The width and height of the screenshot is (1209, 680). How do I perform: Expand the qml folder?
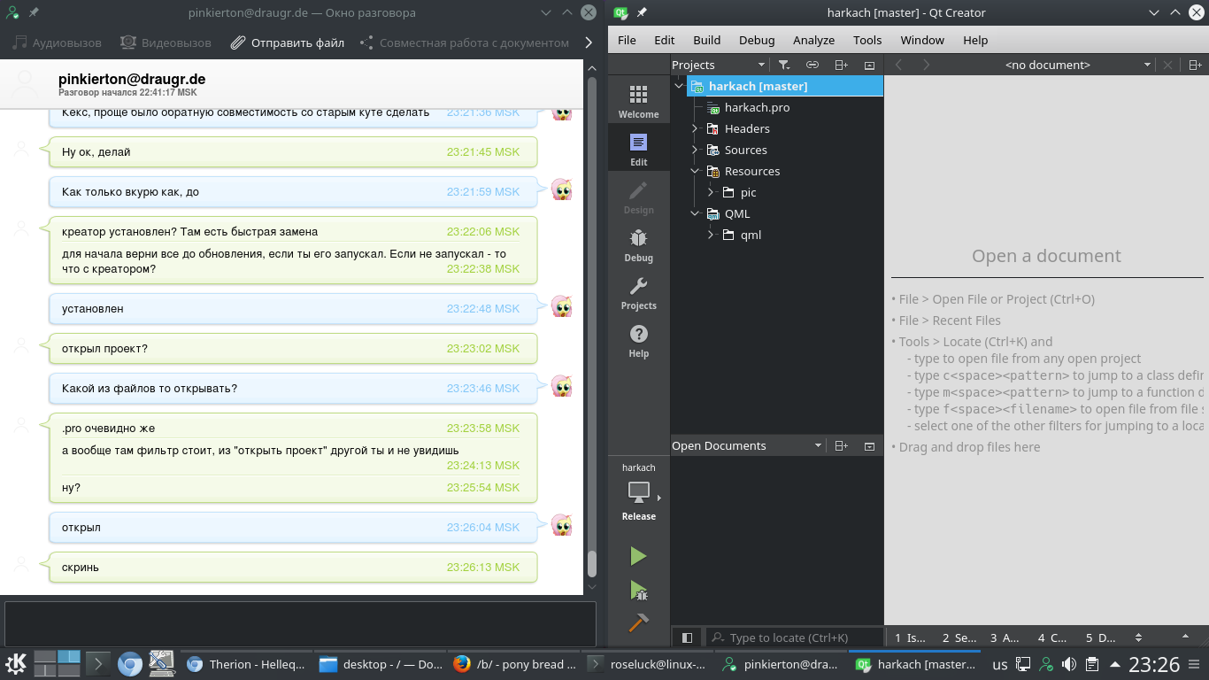point(711,235)
